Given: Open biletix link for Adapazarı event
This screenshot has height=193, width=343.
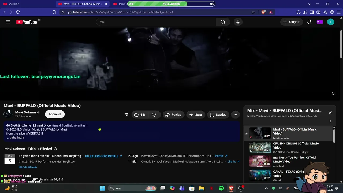Looking at the screenshot, I should [x=234, y=162].
